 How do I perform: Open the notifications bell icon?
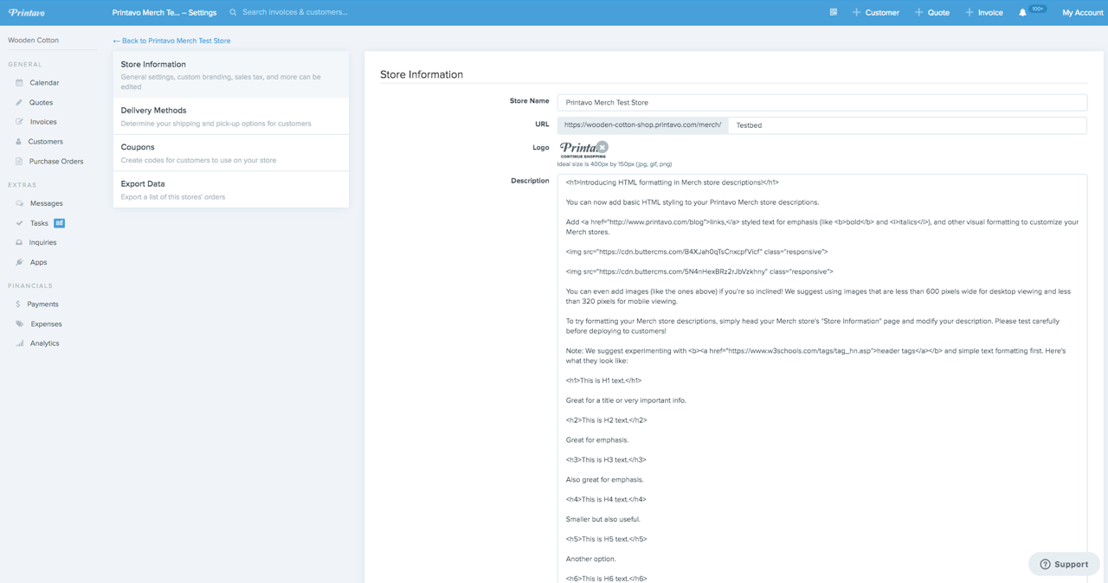tap(1022, 13)
